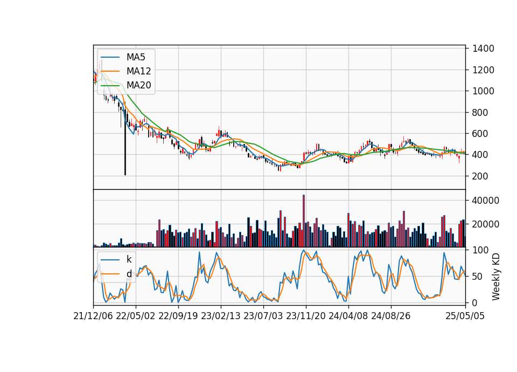Click the 23/02/13 date label
Screen dimensions: 517x372
point(221,316)
